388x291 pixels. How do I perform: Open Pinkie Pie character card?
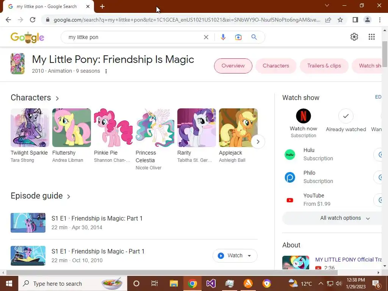point(113,136)
